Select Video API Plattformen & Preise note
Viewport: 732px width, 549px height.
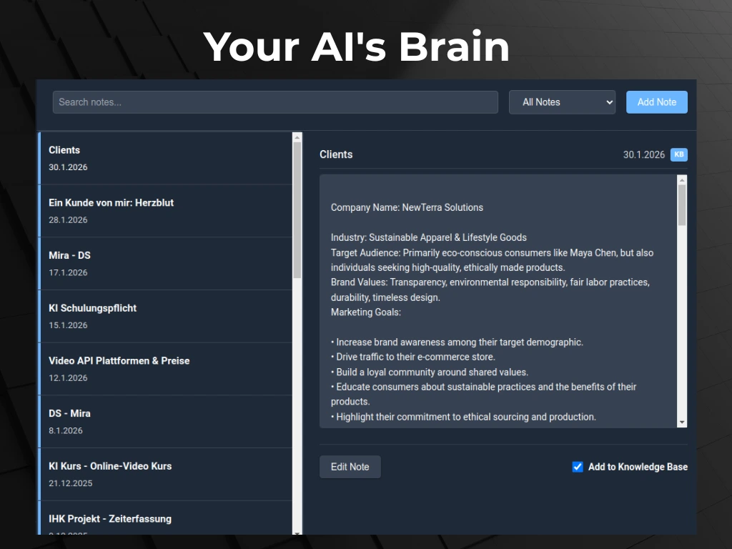[164, 368]
